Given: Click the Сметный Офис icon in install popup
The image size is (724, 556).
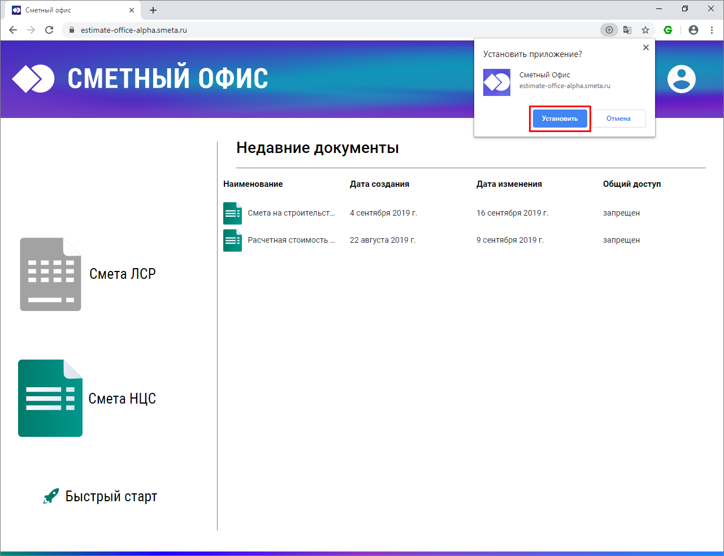Looking at the screenshot, I should tap(497, 82).
